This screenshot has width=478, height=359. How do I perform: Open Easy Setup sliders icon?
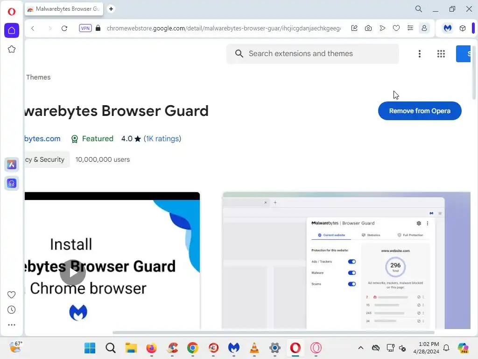pos(410,28)
